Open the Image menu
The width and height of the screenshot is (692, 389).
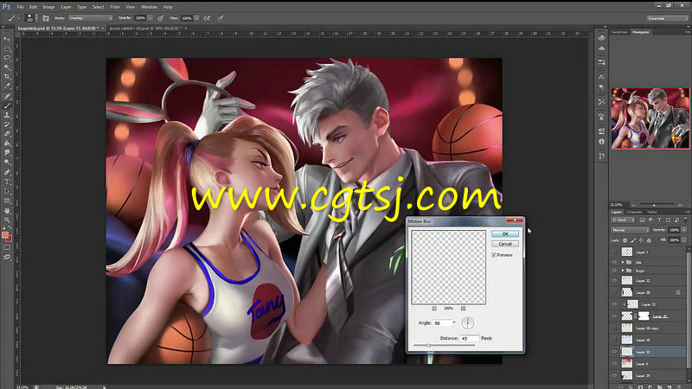(x=48, y=7)
